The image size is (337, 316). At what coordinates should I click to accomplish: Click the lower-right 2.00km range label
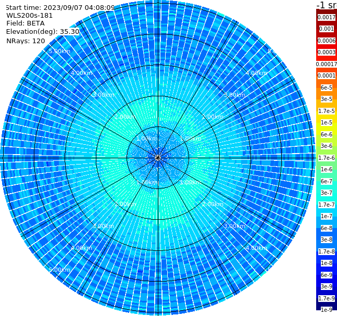point(213,204)
